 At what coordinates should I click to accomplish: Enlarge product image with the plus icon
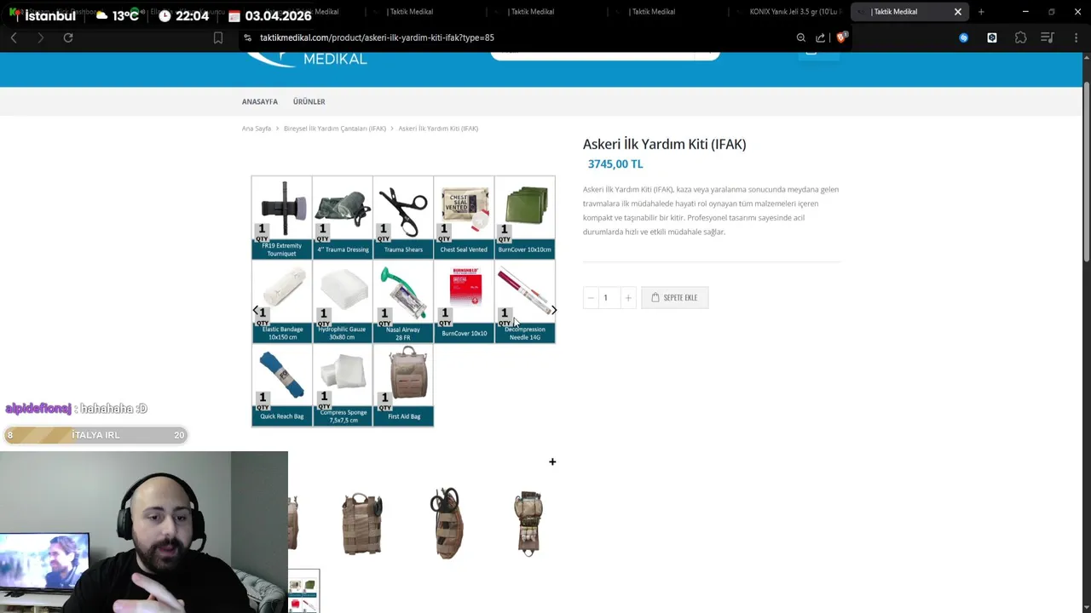tap(552, 461)
